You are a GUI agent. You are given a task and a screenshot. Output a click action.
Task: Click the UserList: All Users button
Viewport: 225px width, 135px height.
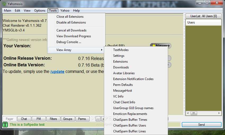coord(204,16)
